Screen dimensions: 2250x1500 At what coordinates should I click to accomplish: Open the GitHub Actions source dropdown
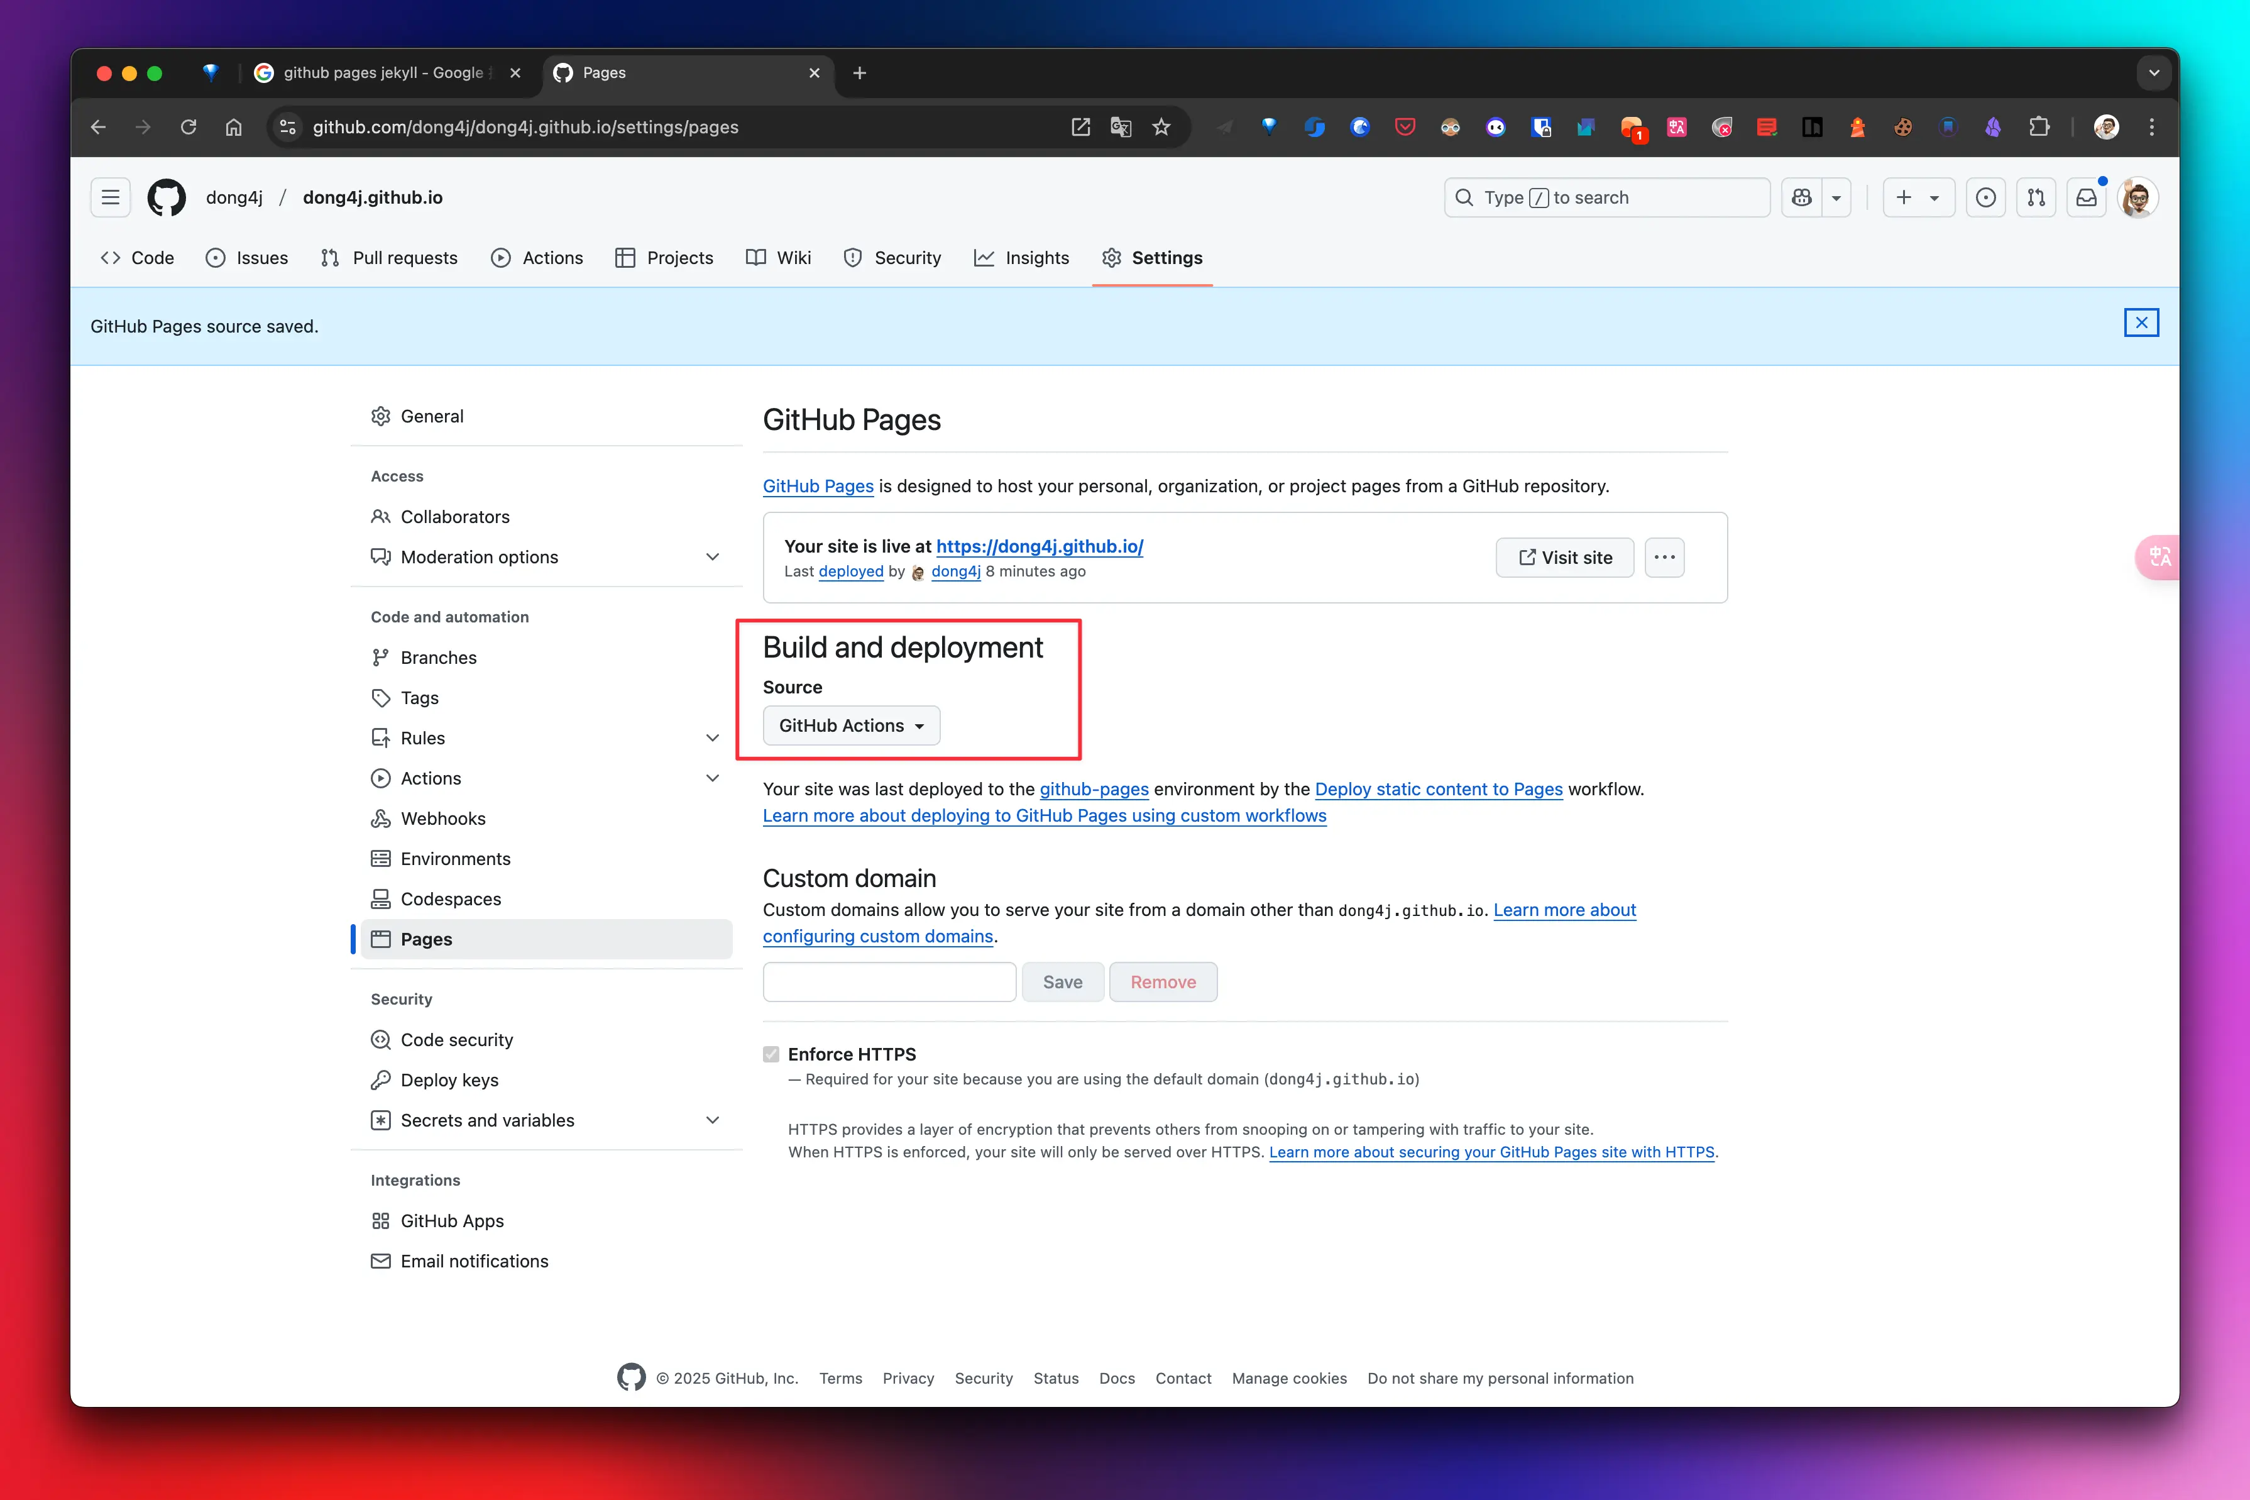(851, 726)
